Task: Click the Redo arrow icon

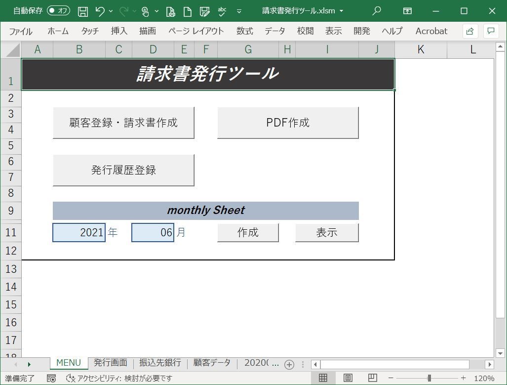Action: [x=123, y=11]
